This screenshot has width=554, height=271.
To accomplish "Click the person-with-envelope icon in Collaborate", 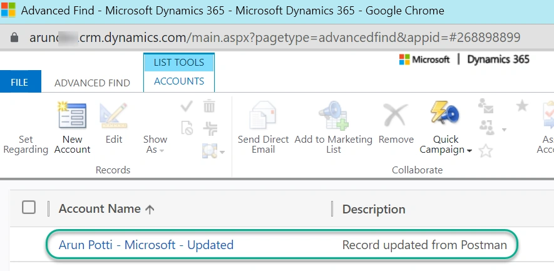I will [486, 106].
